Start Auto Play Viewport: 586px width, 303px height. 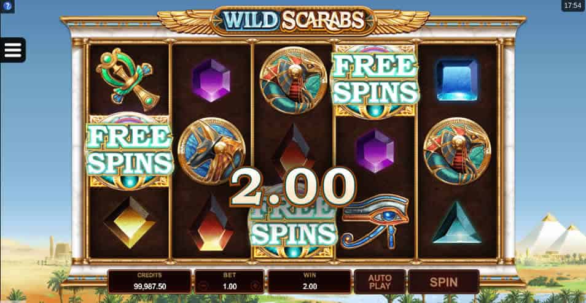[x=380, y=282]
